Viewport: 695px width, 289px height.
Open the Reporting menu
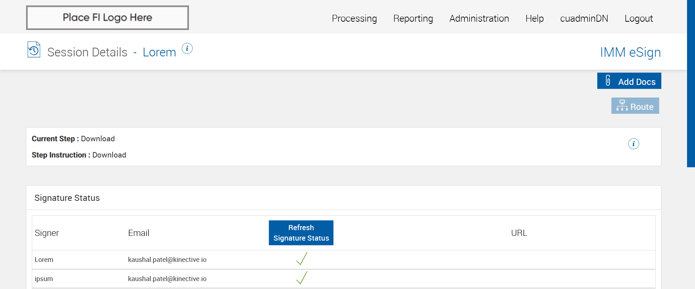(x=413, y=18)
